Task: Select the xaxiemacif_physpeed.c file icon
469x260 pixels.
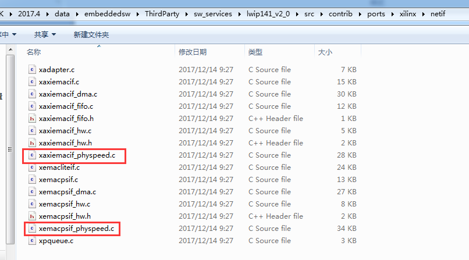Action: pyautogui.click(x=32, y=155)
